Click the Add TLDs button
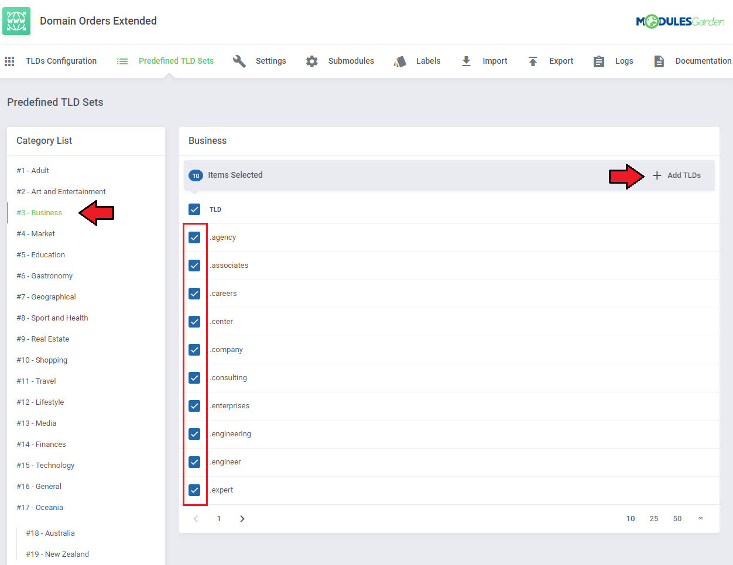Image resolution: width=733 pixels, height=565 pixels. 677,175
